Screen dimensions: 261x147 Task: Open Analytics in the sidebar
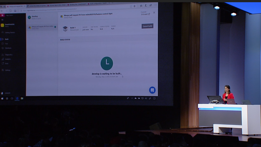6,59
